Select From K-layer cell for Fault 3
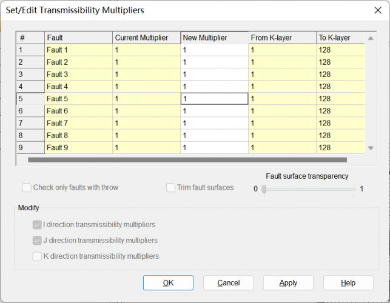The image size is (390, 303). (x=281, y=75)
